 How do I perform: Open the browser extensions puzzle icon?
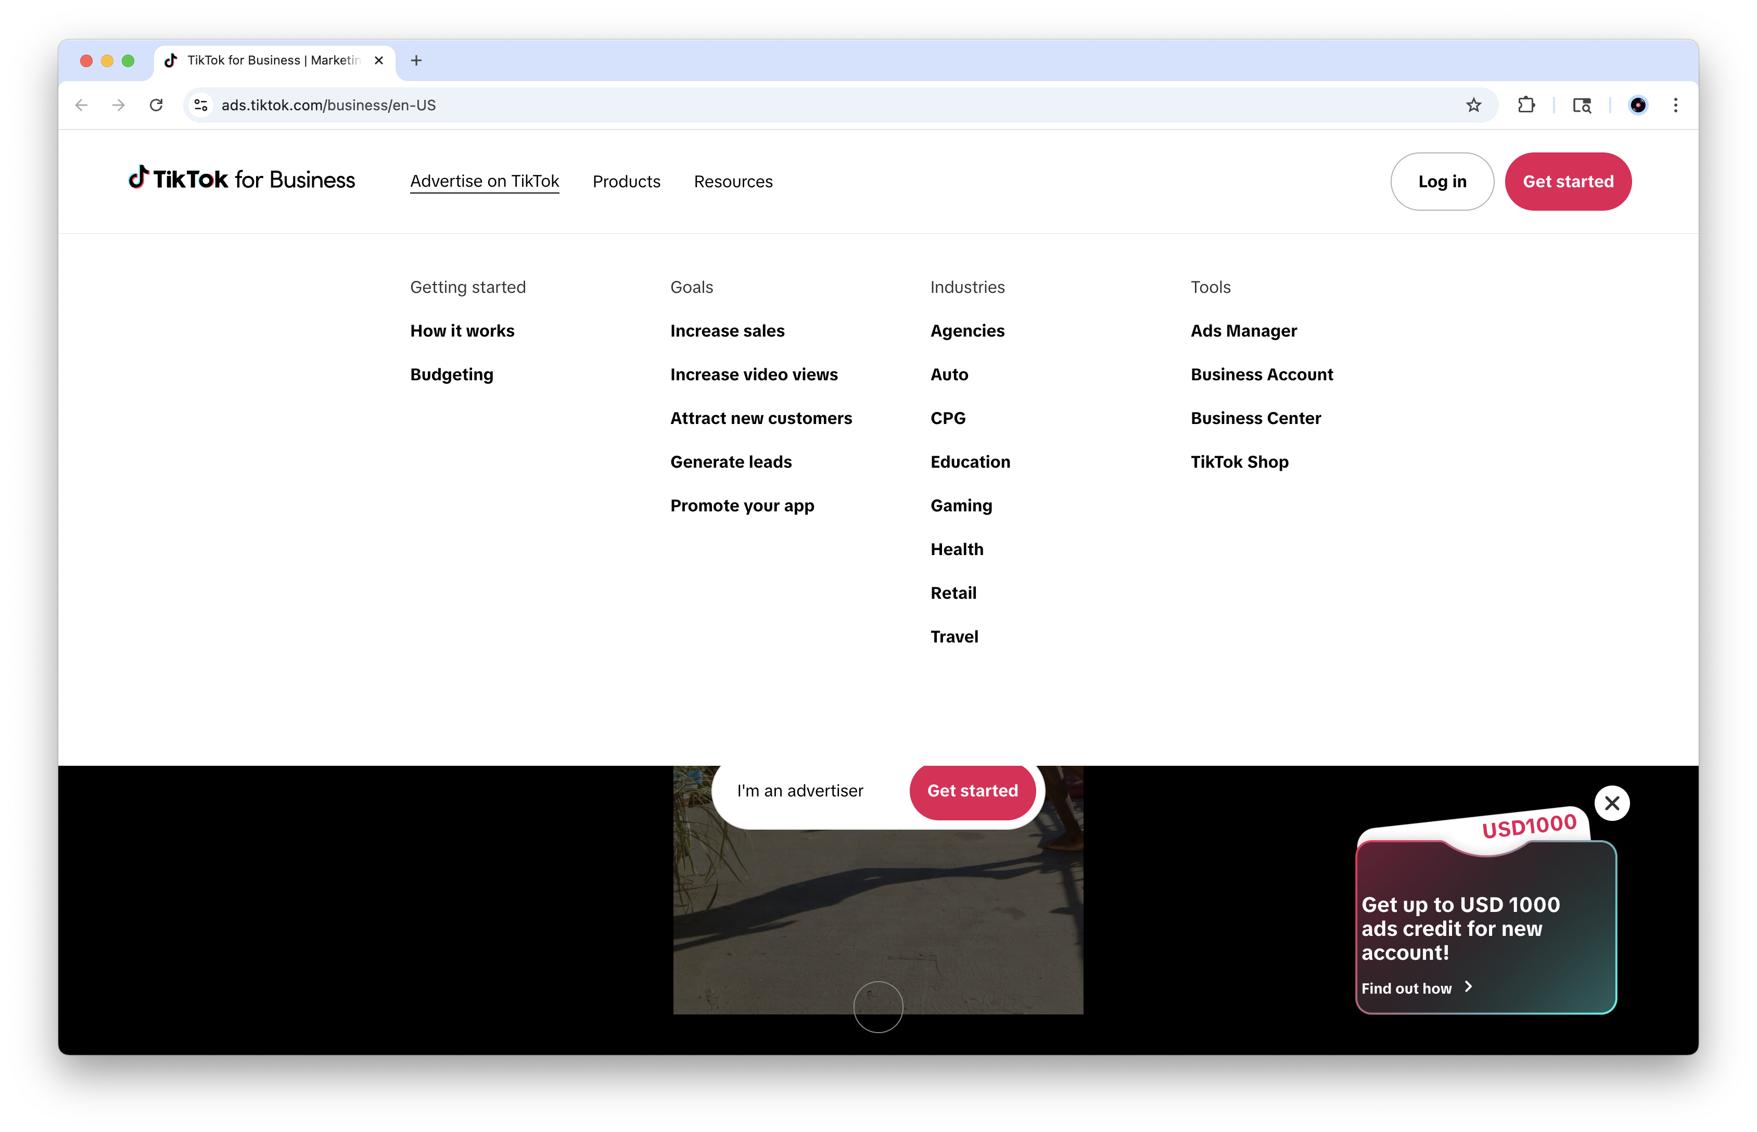point(1526,105)
